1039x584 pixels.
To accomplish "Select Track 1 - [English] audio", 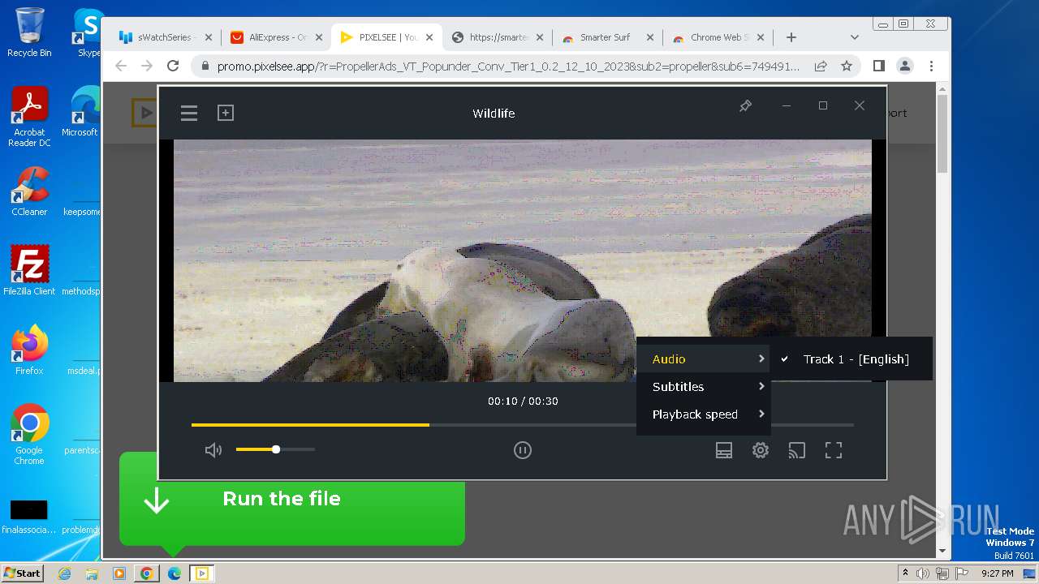I will click(851, 359).
